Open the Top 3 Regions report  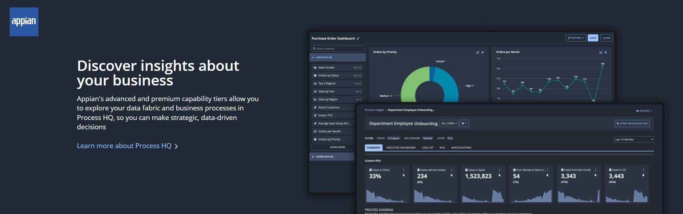pos(337,83)
